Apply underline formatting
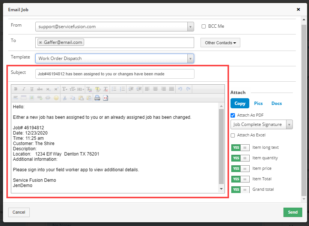 (32, 89)
